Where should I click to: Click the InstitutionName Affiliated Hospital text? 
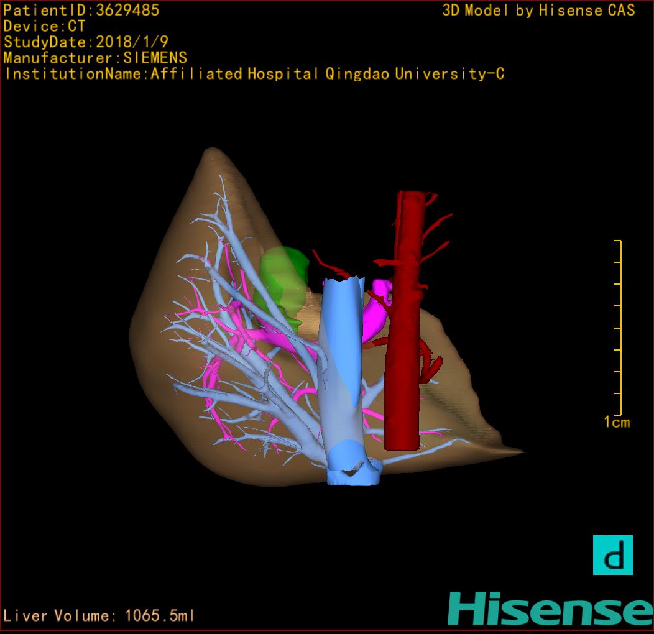tap(254, 74)
